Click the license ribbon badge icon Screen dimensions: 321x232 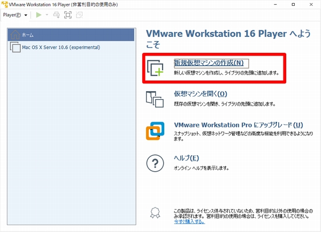click(x=155, y=213)
